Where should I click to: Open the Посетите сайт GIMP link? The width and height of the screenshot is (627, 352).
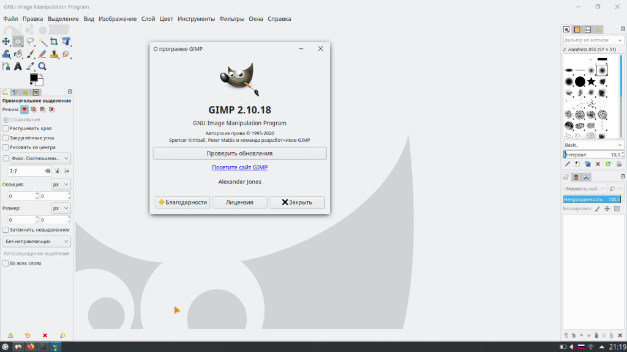click(239, 167)
